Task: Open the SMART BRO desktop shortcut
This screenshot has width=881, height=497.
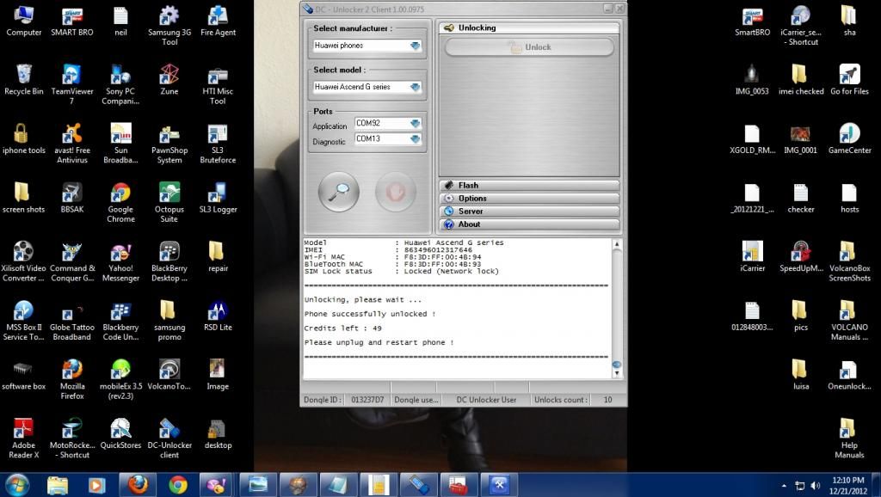Action: coord(72,21)
